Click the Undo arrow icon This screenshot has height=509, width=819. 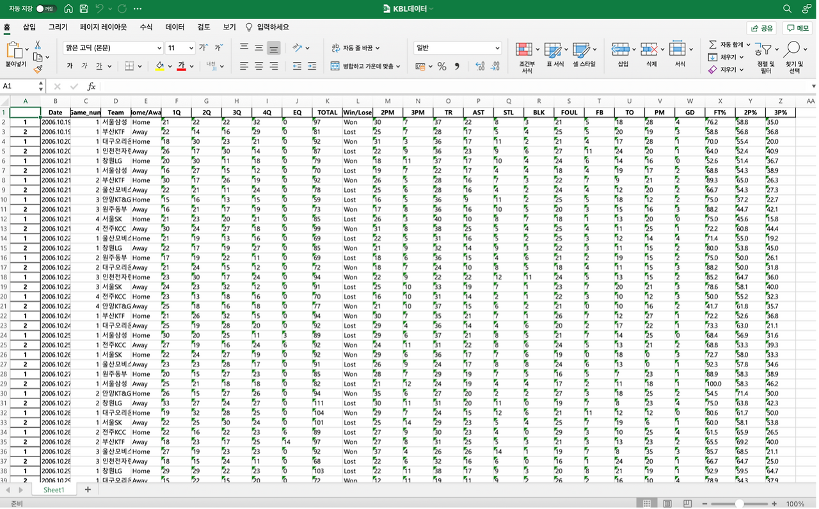click(x=99, y=9)
